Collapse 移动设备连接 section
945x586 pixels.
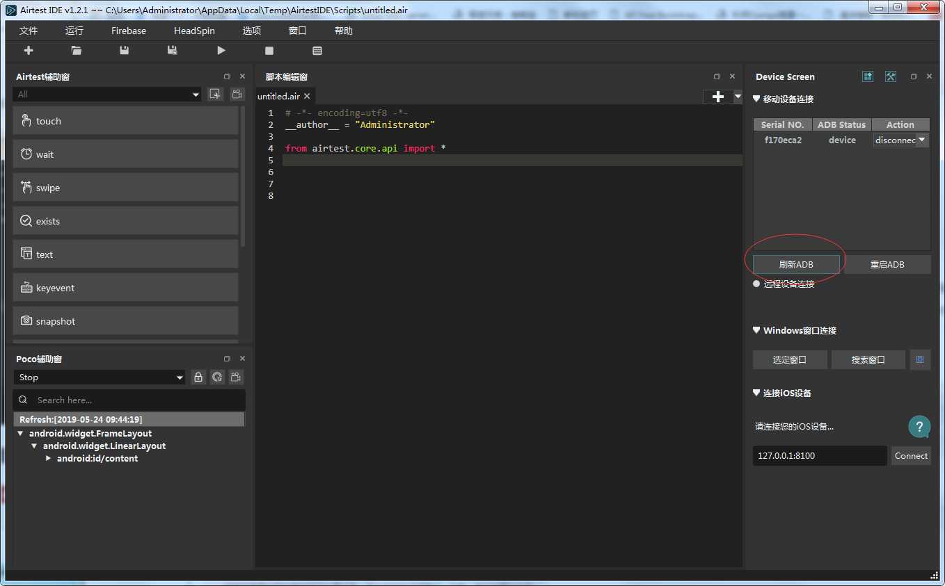(x=756, y=99)
